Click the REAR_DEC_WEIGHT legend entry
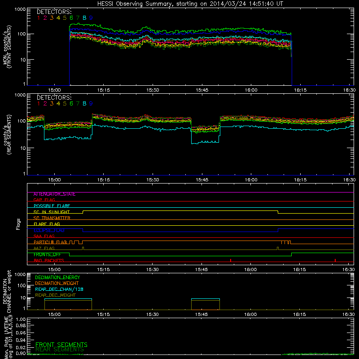Screen dimensions: 359x359 pos(55,295)
